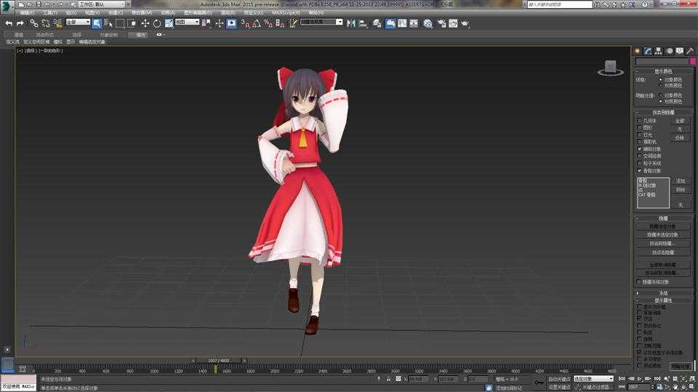Open the MAXScript(X) menu
This screenshot has width=698, height=392.
[x=286, y=13]
